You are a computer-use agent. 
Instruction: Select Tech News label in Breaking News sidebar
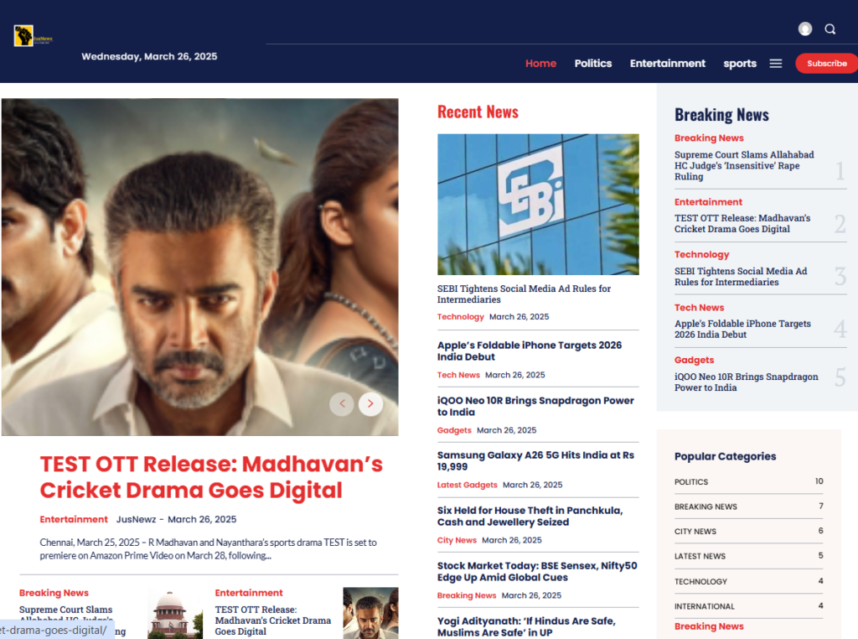pyautogui.click(x=699, y=308)
